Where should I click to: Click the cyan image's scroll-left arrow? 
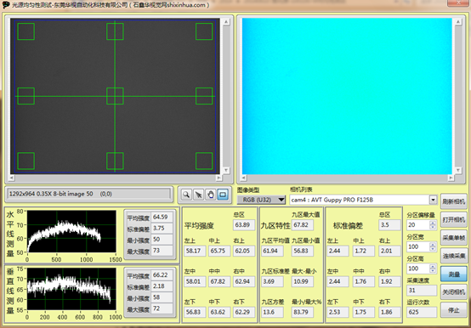(244, 178)
